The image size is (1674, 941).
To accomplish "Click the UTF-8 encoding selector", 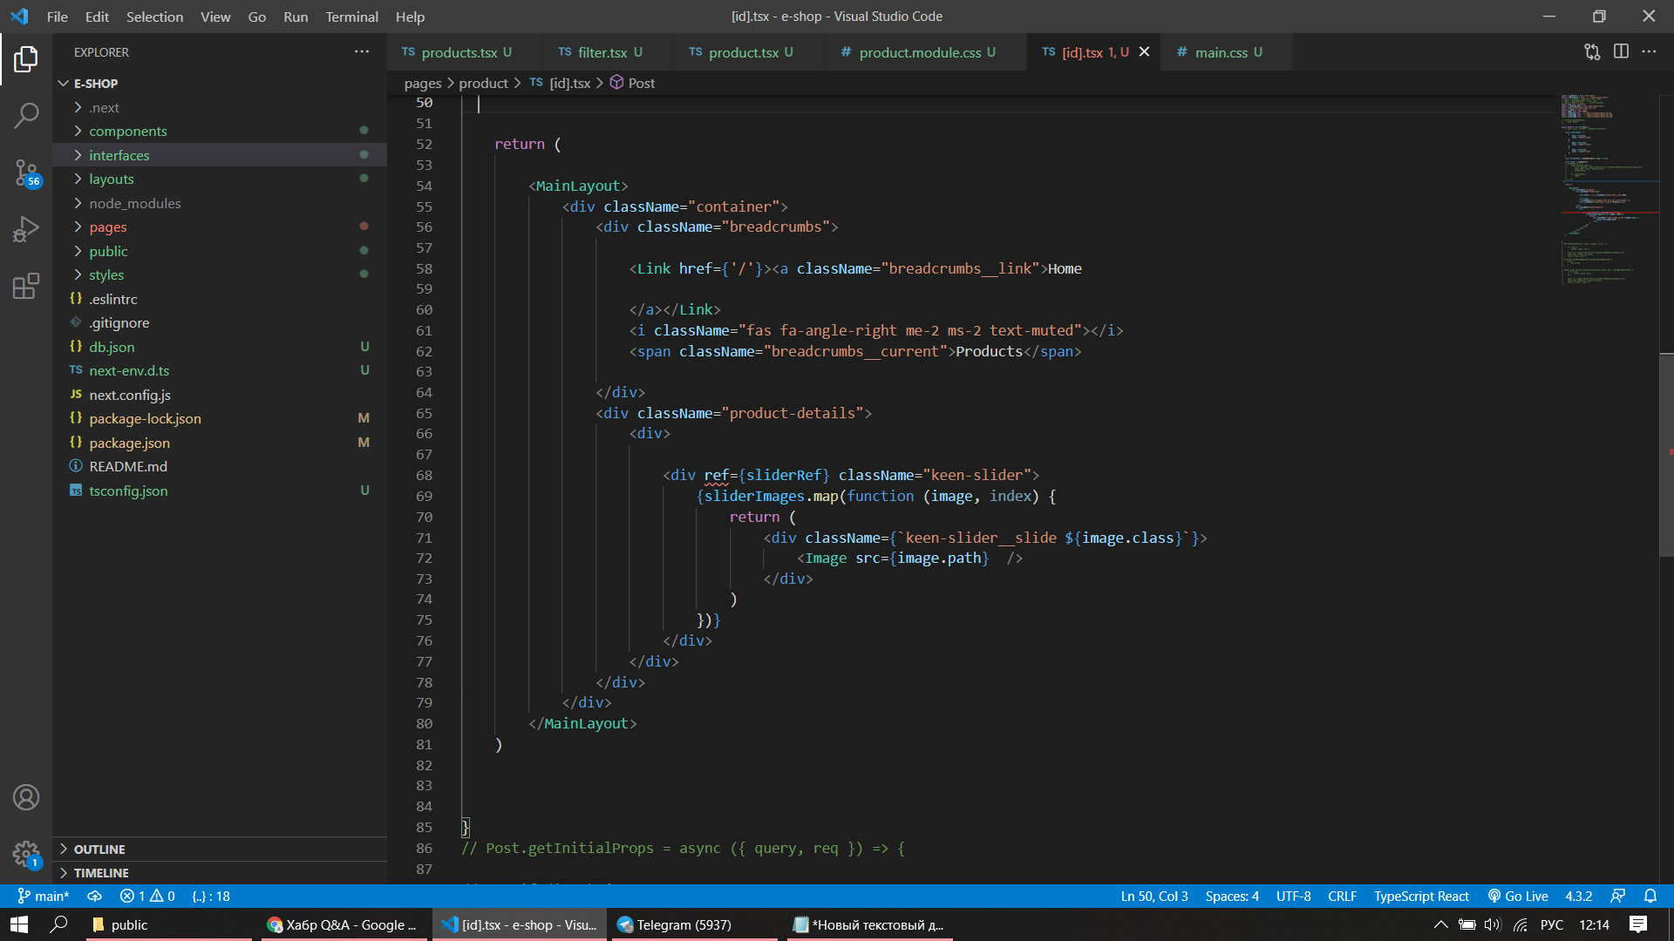I will (x=1294, y=896).
